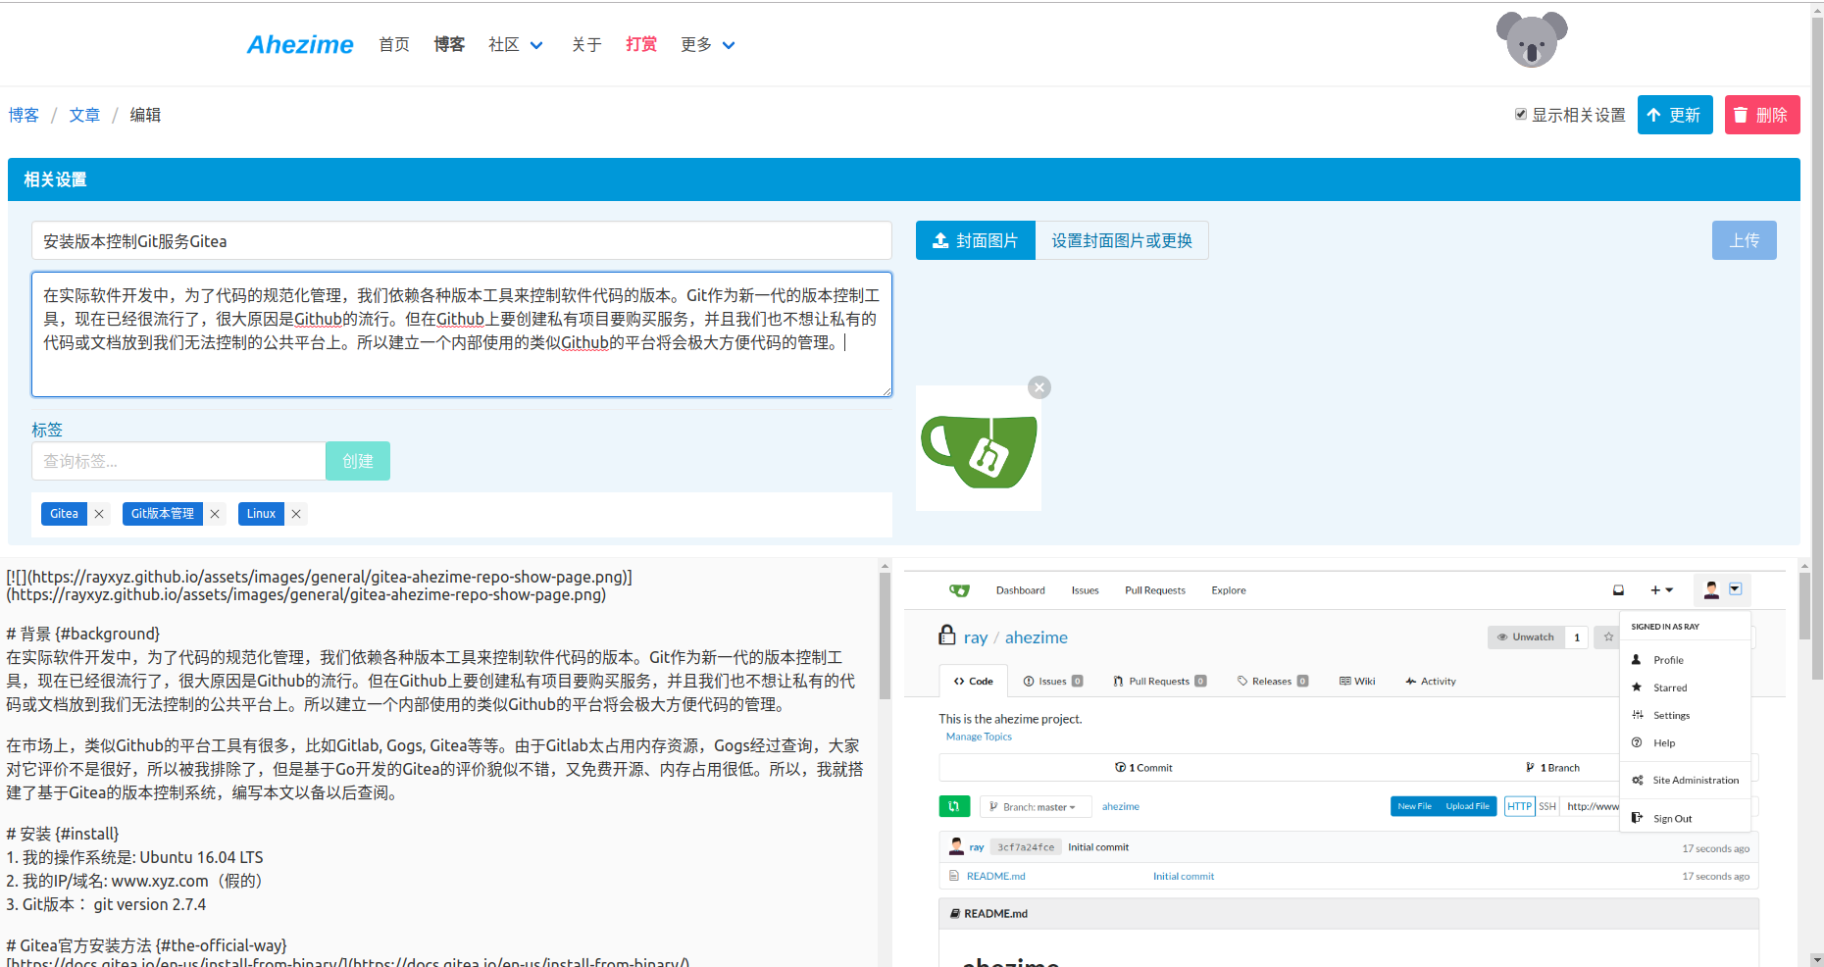Click the 上传 button
Screen dimensions: 1824x967
pos(1745,240)
